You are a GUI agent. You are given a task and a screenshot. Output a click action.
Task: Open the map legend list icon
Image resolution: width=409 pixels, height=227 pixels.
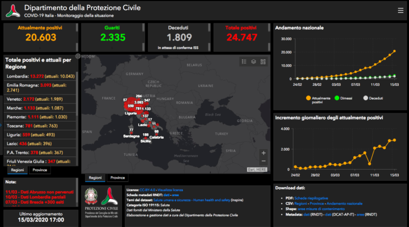click(x=244, y=61)
